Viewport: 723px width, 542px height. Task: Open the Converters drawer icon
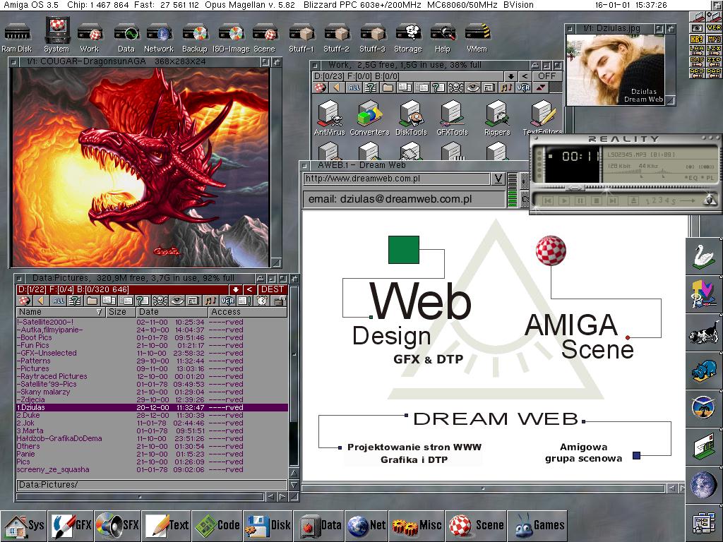[x=369, y=118]
